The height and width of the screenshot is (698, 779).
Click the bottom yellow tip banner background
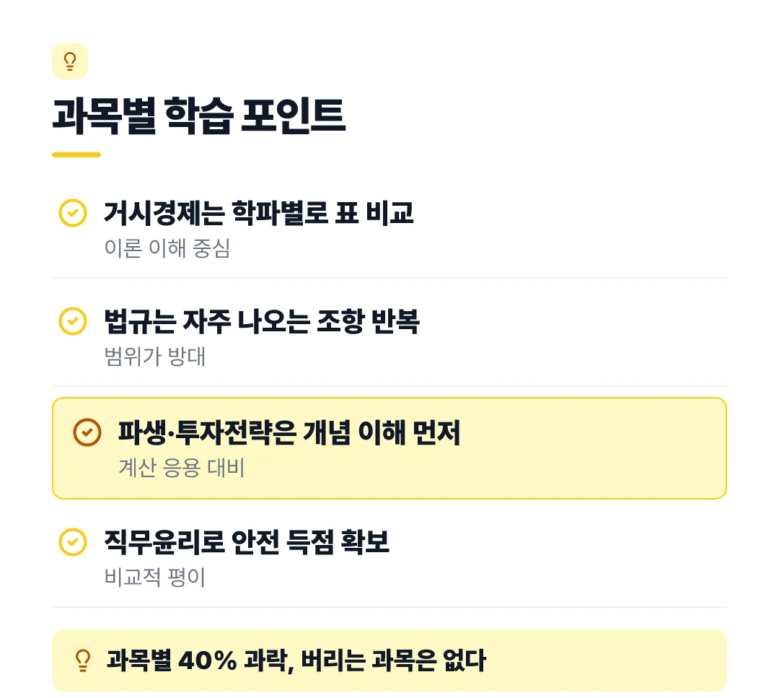(389, 660)
